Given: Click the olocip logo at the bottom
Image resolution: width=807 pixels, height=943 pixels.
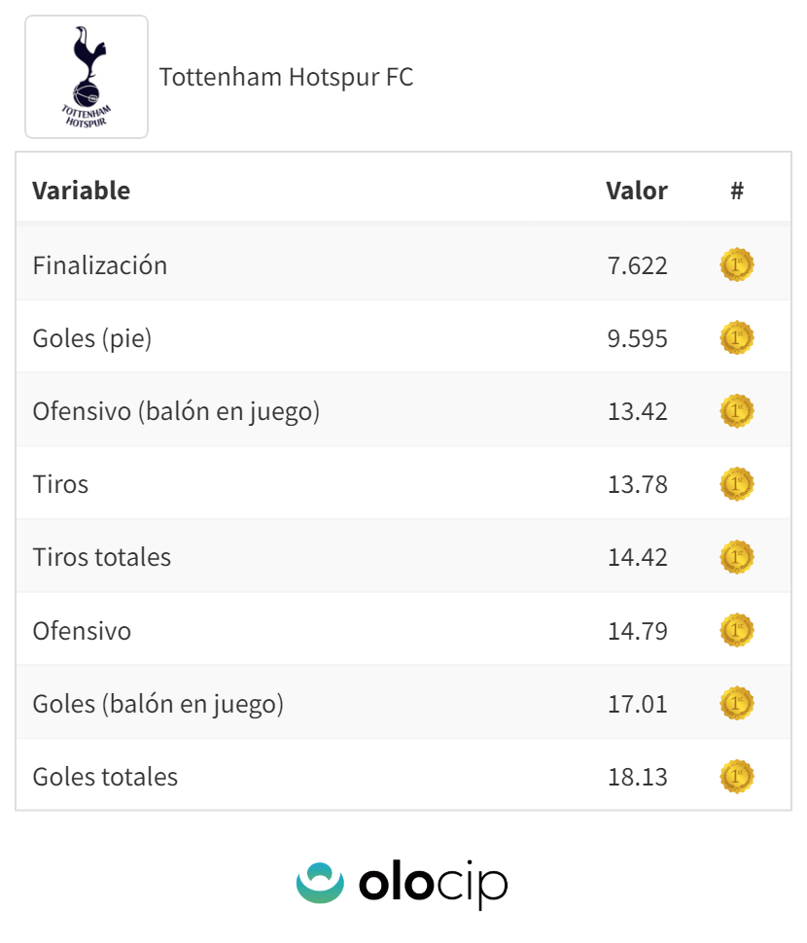Looking at the screenshot, I should (403, 883).
